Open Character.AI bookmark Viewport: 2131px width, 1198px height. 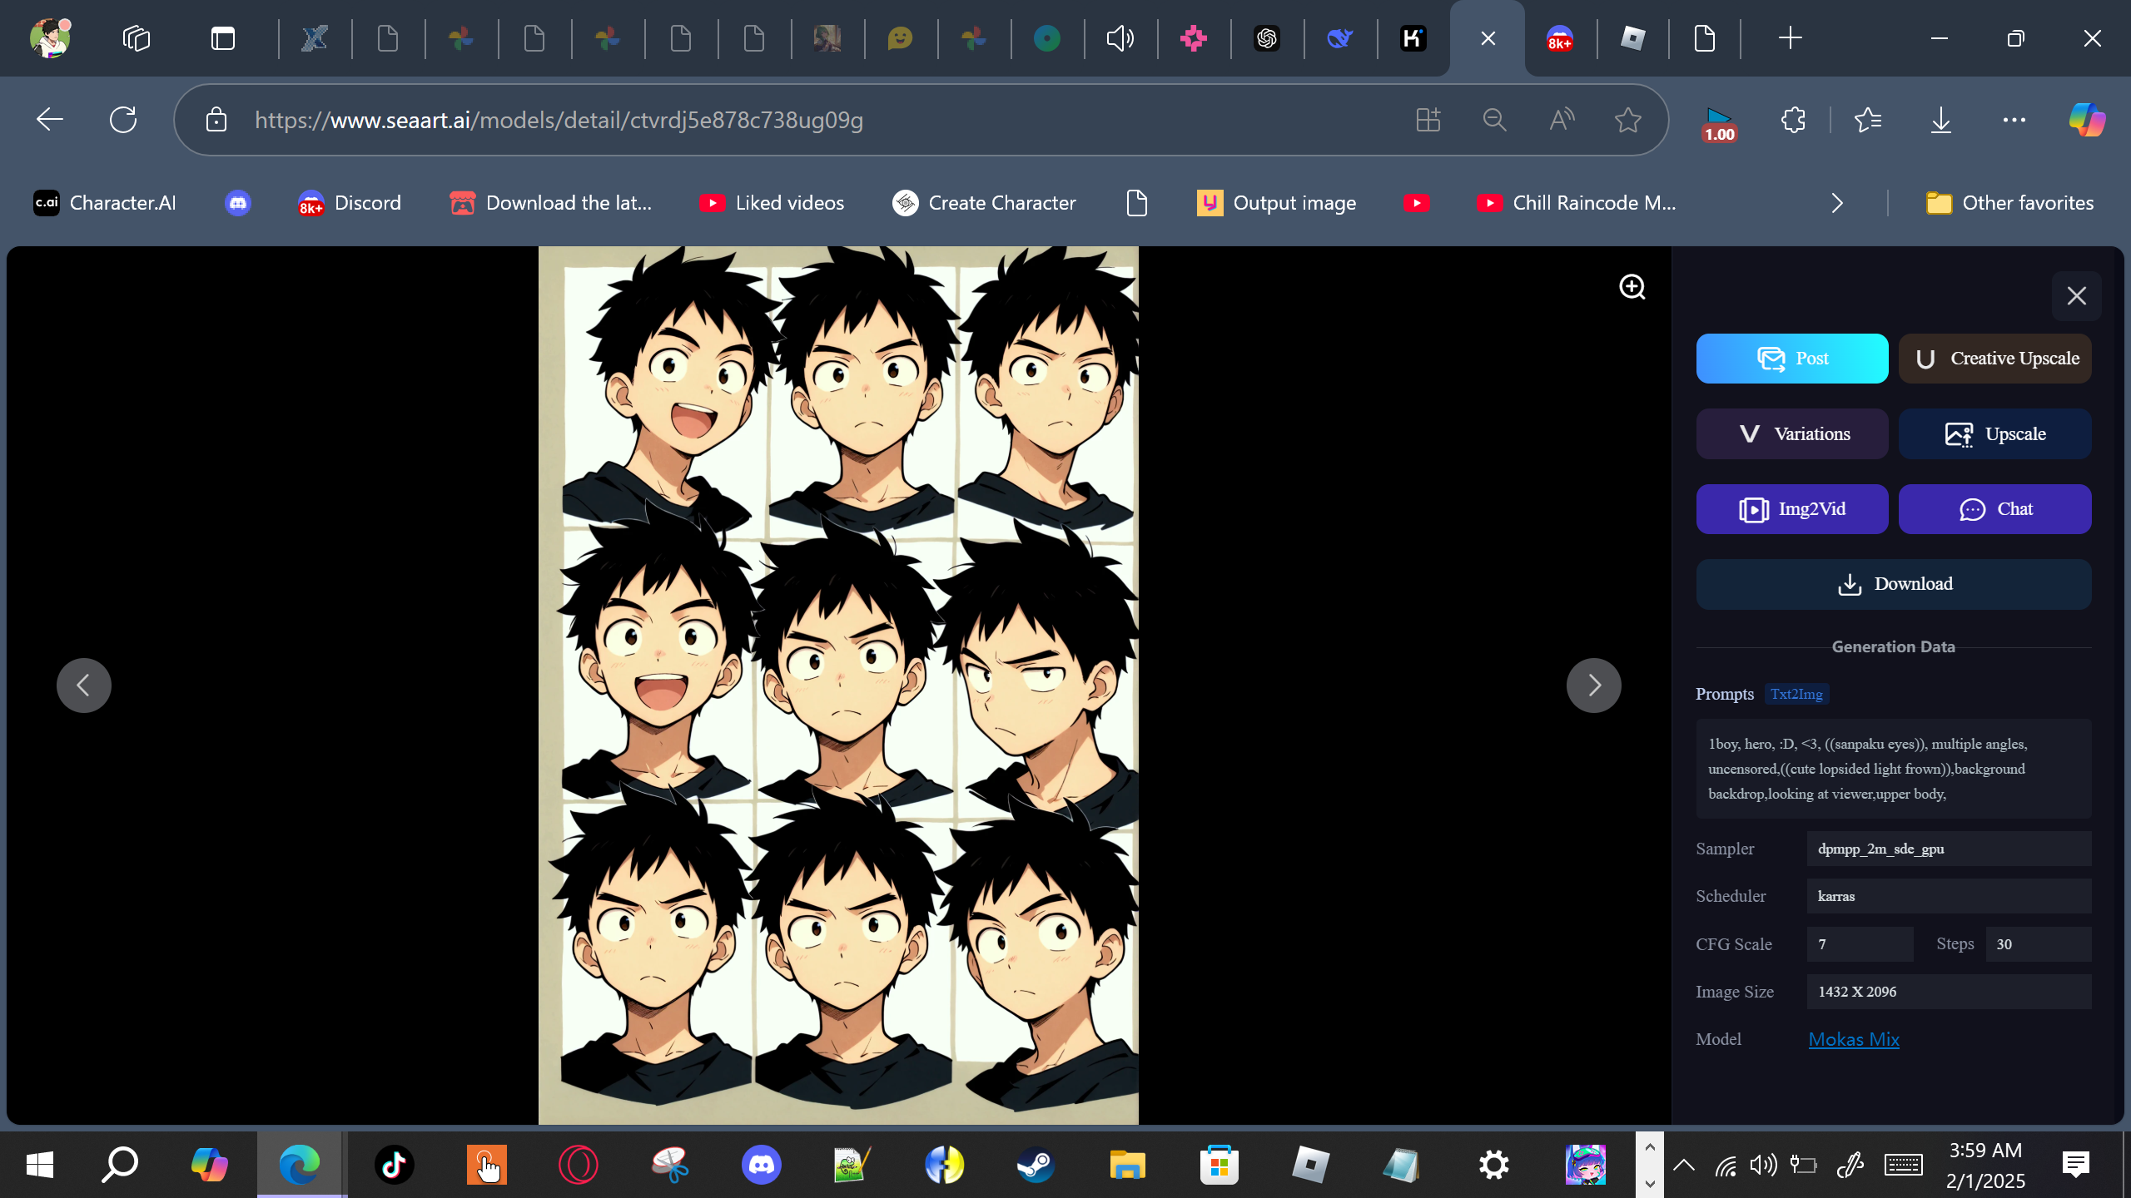105,203
